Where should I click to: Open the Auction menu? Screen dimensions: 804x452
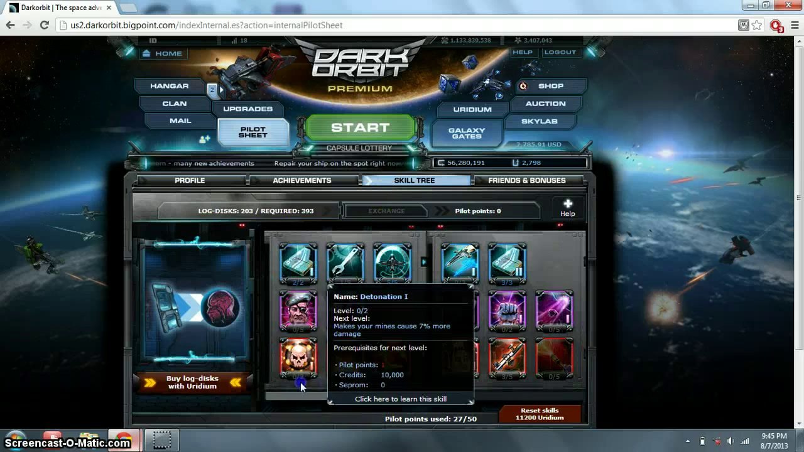point(546,104)
